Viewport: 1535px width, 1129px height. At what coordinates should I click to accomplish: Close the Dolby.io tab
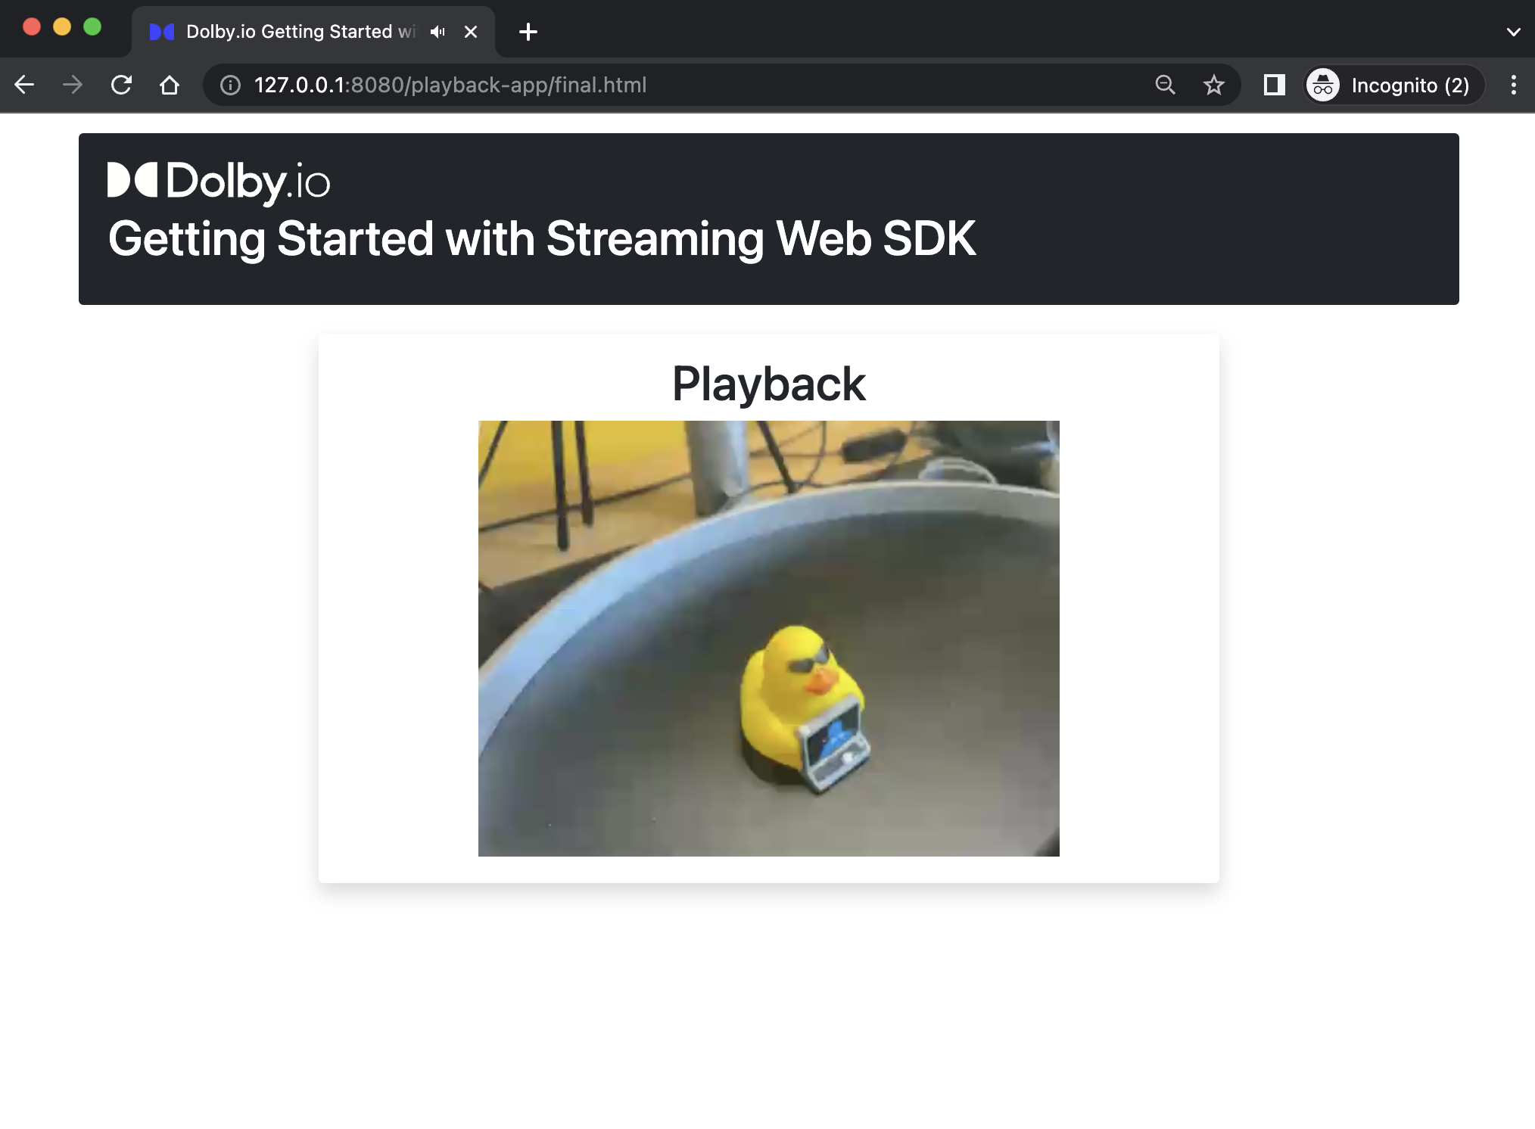pyautogui.click(x=471, y=32)
